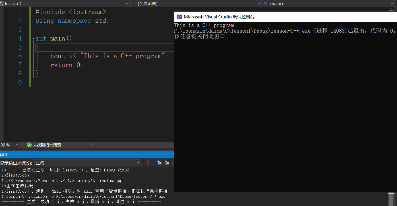The height and width of the screenshot is (206, 397).
Task: Click the cube icon beside main()
Action: point(266,3)
